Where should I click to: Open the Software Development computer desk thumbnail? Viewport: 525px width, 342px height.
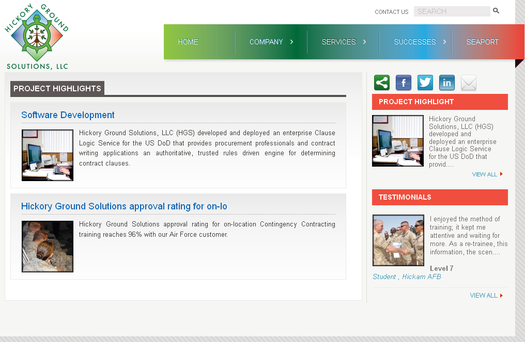48,155
